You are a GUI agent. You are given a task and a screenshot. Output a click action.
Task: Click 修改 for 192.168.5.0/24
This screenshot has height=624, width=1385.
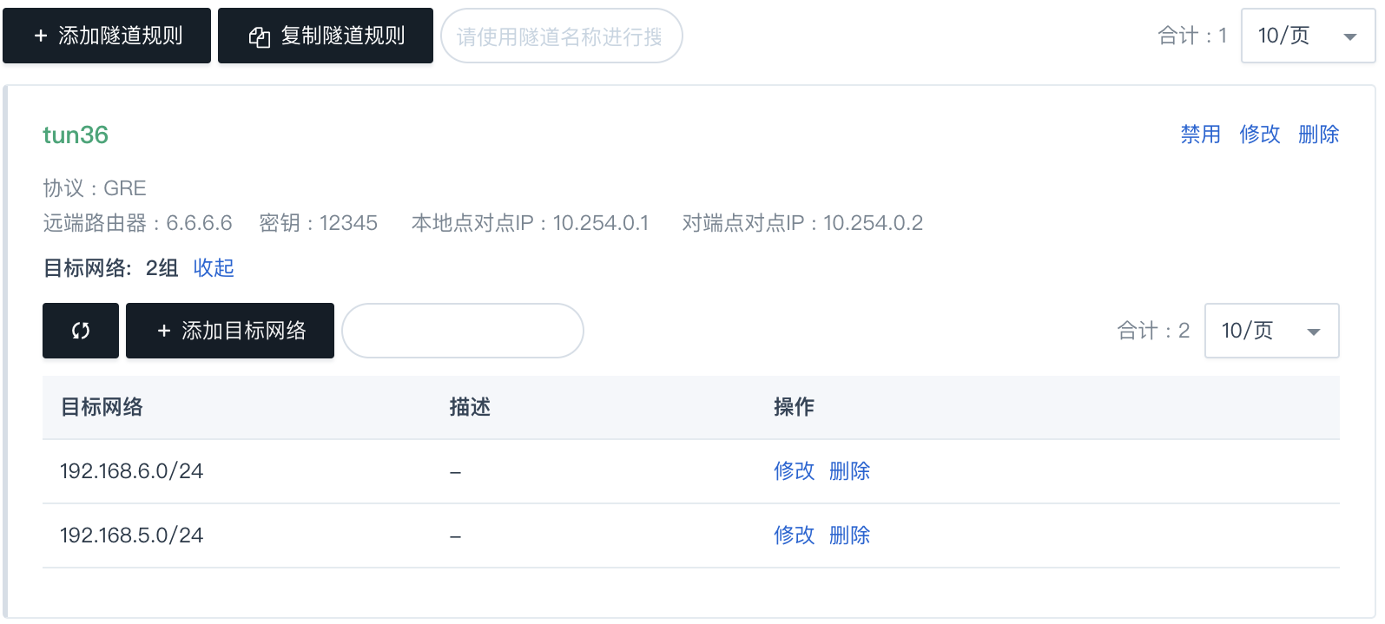click(x=795, y=535)
